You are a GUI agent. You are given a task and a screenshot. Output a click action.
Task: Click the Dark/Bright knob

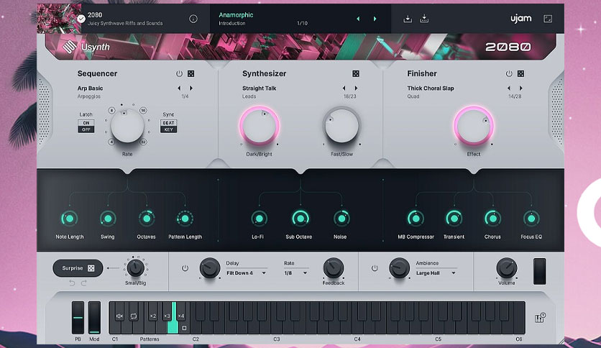[260, 126]
